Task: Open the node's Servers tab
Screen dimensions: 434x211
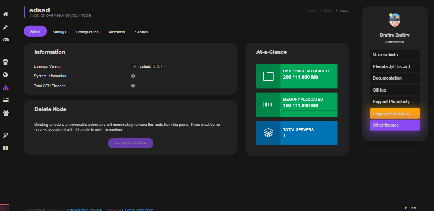Action: coord(141,32)
